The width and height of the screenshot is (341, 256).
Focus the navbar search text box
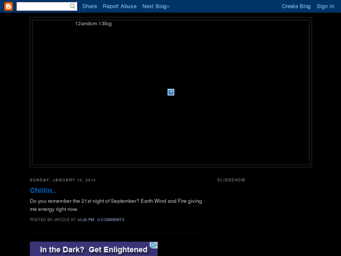coord(42,6)
